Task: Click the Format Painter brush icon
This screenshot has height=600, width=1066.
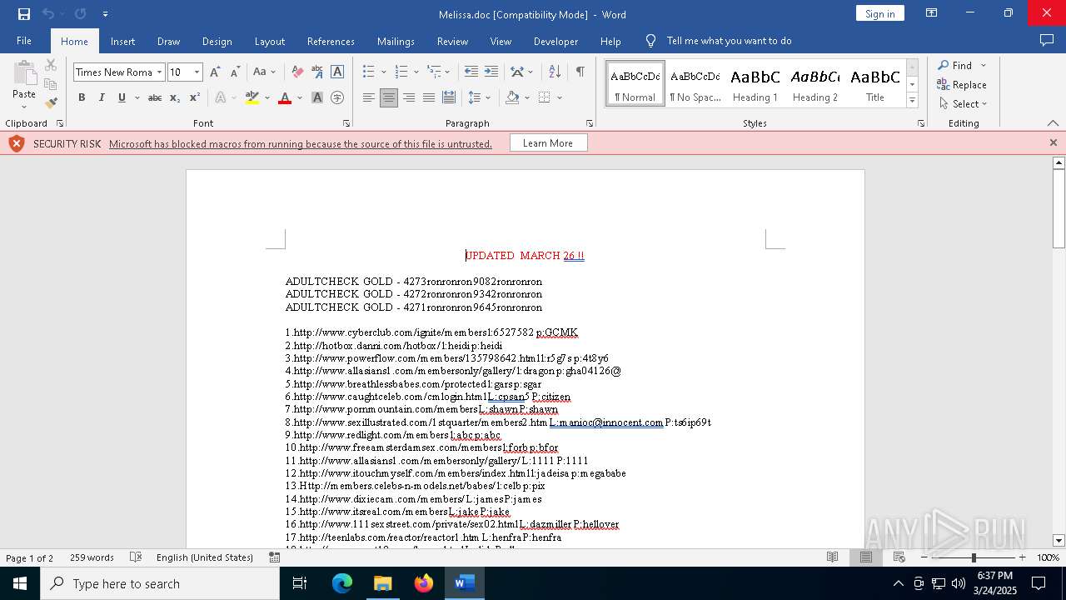Action: (x=51, y=103)
